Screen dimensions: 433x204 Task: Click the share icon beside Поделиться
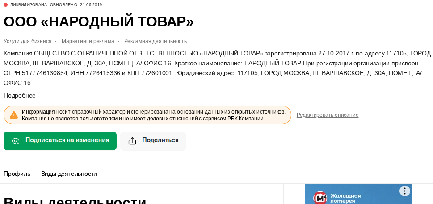tap(132, 141)
